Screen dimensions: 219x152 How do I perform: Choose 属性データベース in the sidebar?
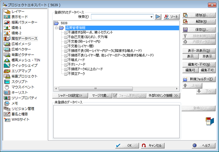[21, 38]
